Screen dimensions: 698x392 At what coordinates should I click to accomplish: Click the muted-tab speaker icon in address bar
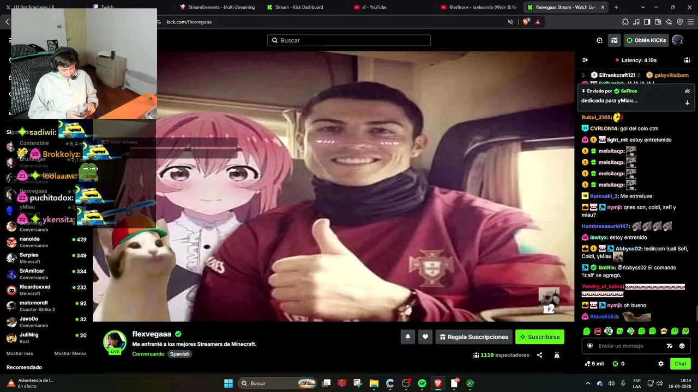pos(510,22)
